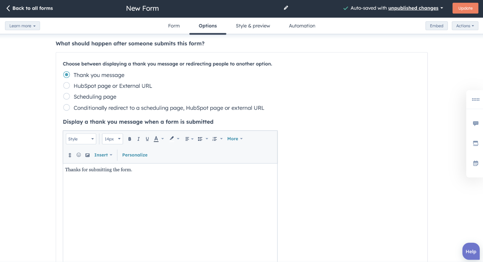
Task: Insert a link using the link icon
Action: [x=70, y=155]
